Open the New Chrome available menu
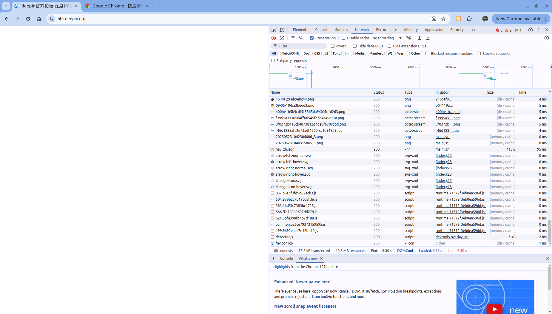 [x=521, y=19]
